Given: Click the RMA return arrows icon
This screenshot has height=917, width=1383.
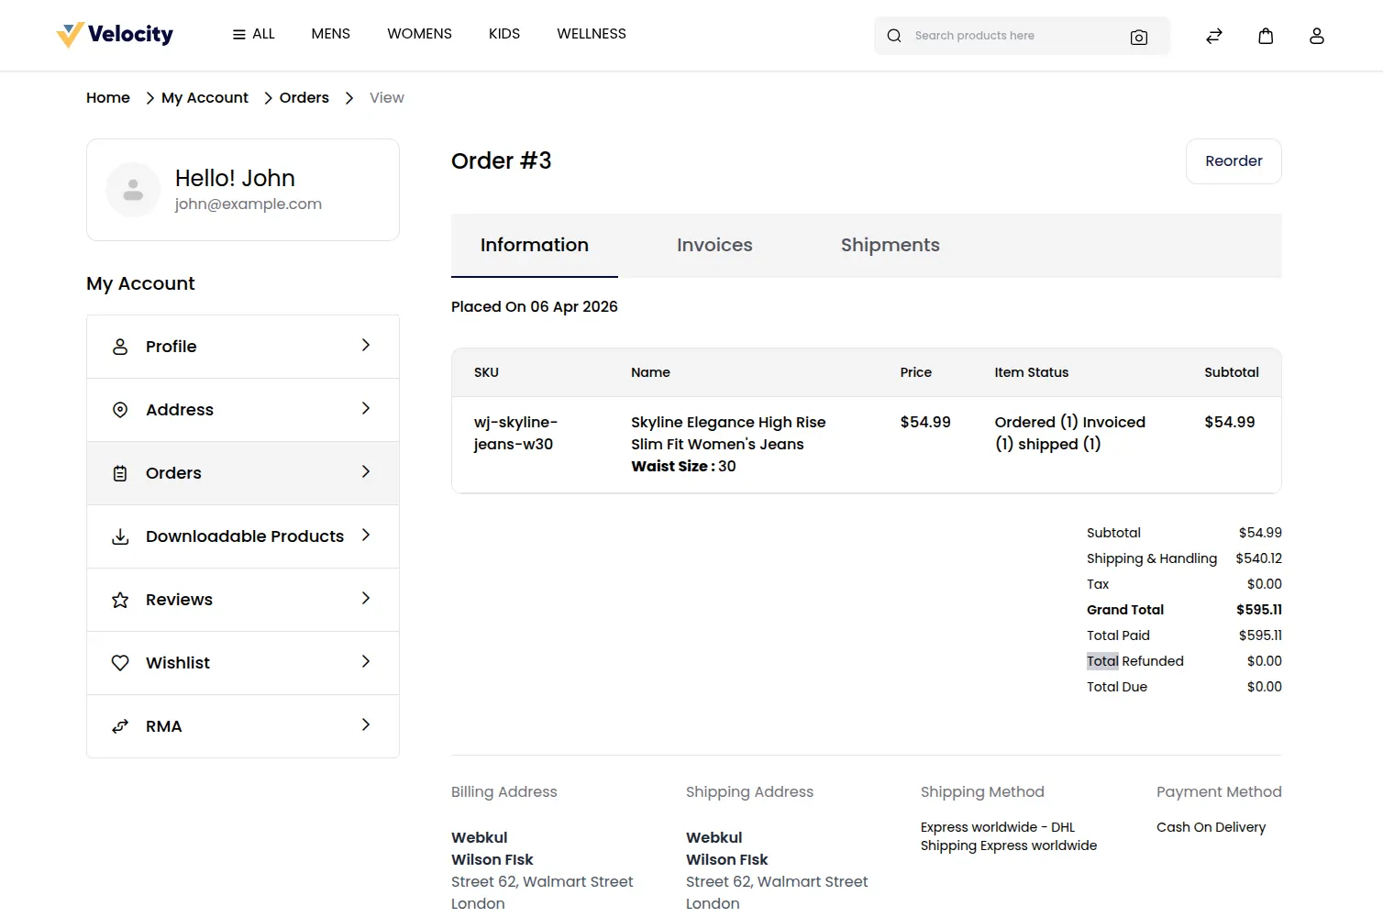Looking at the screenshot, I should click(x=120, y=725).
